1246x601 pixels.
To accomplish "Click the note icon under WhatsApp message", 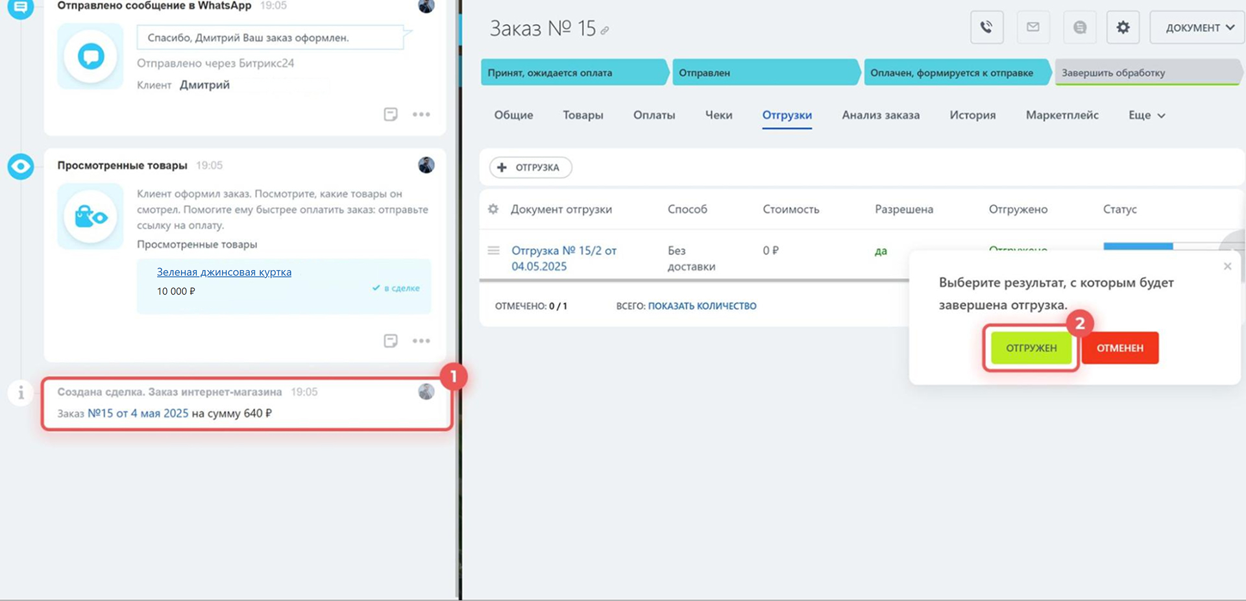I will pyautogui.click(x=391, y=114).
